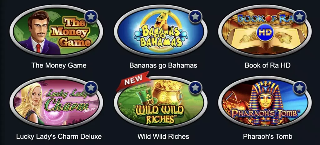This screenshot has width=320, height=145.
Task: Open the Wild Wild Riches game tile
Action: point(161,102)
